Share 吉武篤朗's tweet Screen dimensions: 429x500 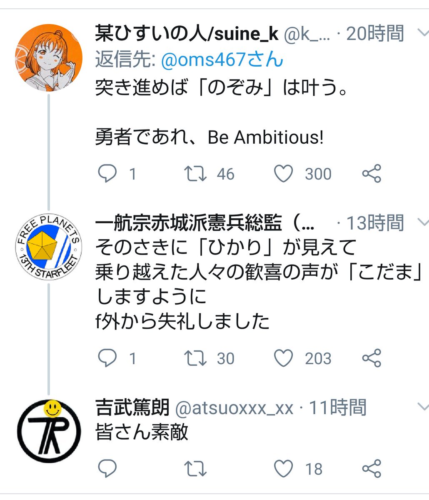point(372,469)
